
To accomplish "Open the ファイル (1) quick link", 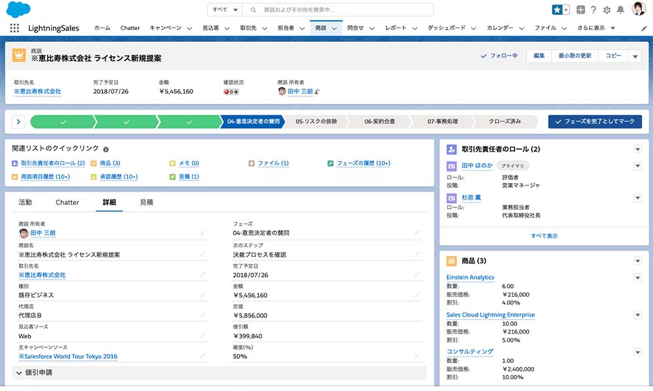I will [x=273, y=164].
